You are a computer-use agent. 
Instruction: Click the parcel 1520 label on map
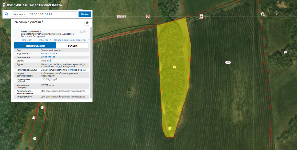point(228,62)
